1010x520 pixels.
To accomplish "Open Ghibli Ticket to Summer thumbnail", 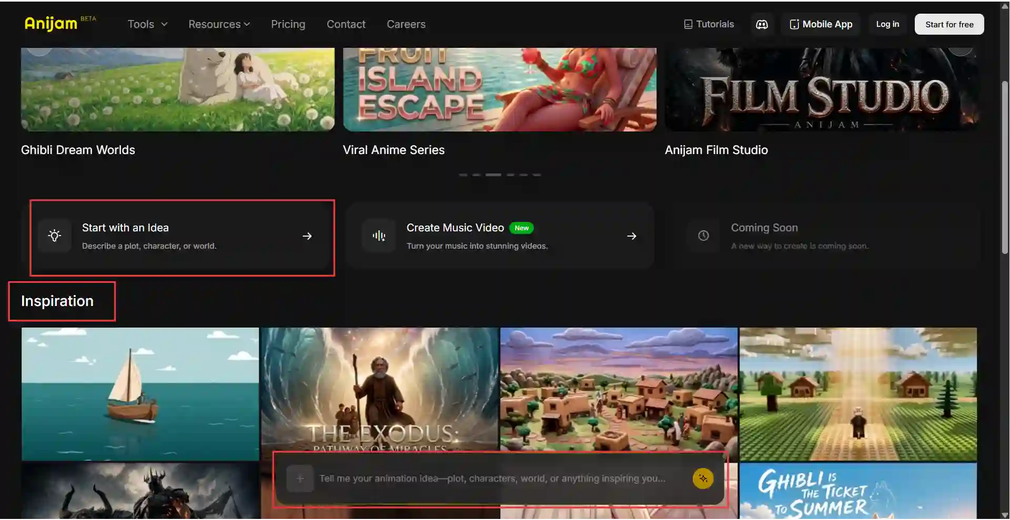I will pos(858,491).
